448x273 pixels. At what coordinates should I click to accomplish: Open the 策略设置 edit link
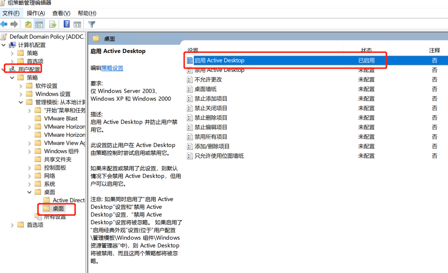click(112, 68)
